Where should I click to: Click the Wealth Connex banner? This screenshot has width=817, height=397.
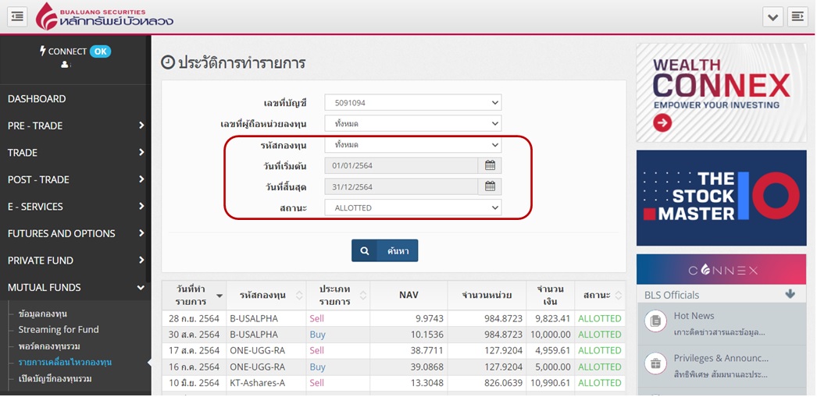(x=721, y=92)
